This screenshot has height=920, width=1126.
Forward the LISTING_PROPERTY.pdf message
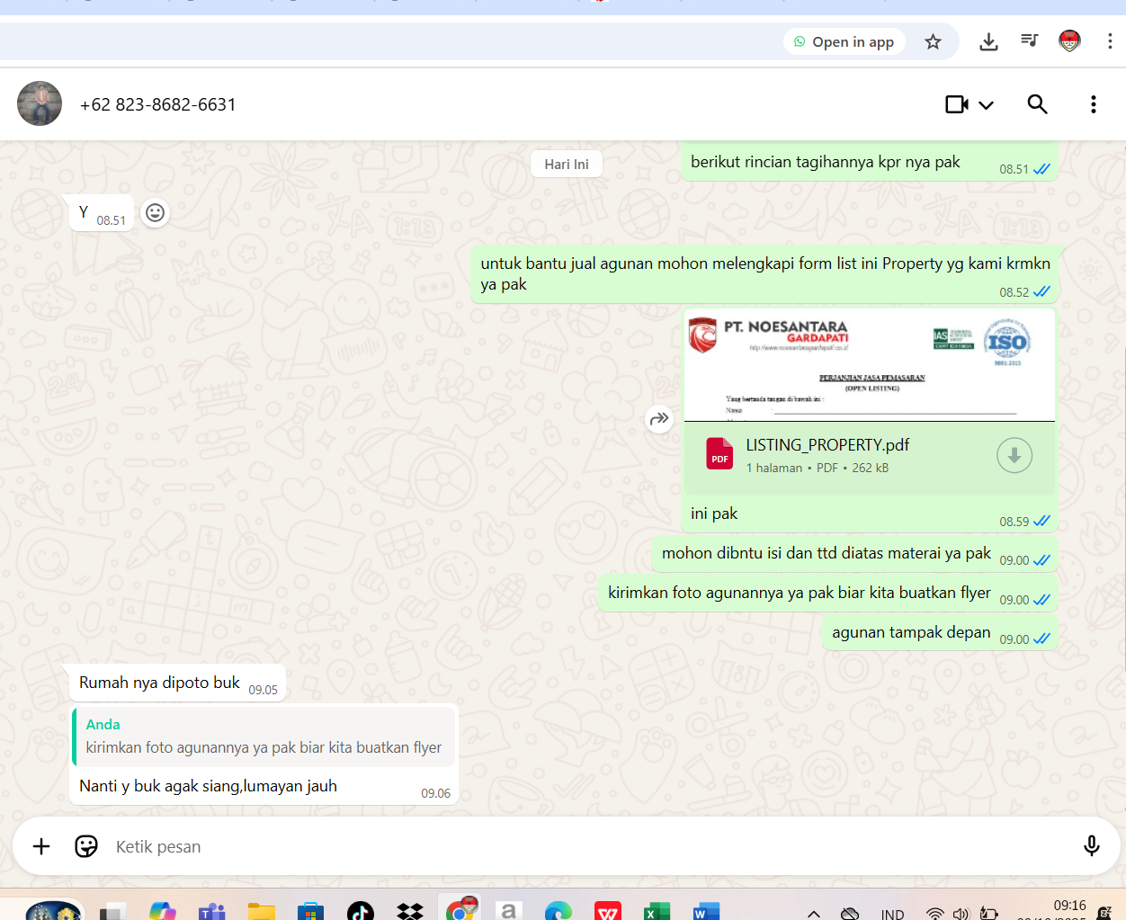659,419
